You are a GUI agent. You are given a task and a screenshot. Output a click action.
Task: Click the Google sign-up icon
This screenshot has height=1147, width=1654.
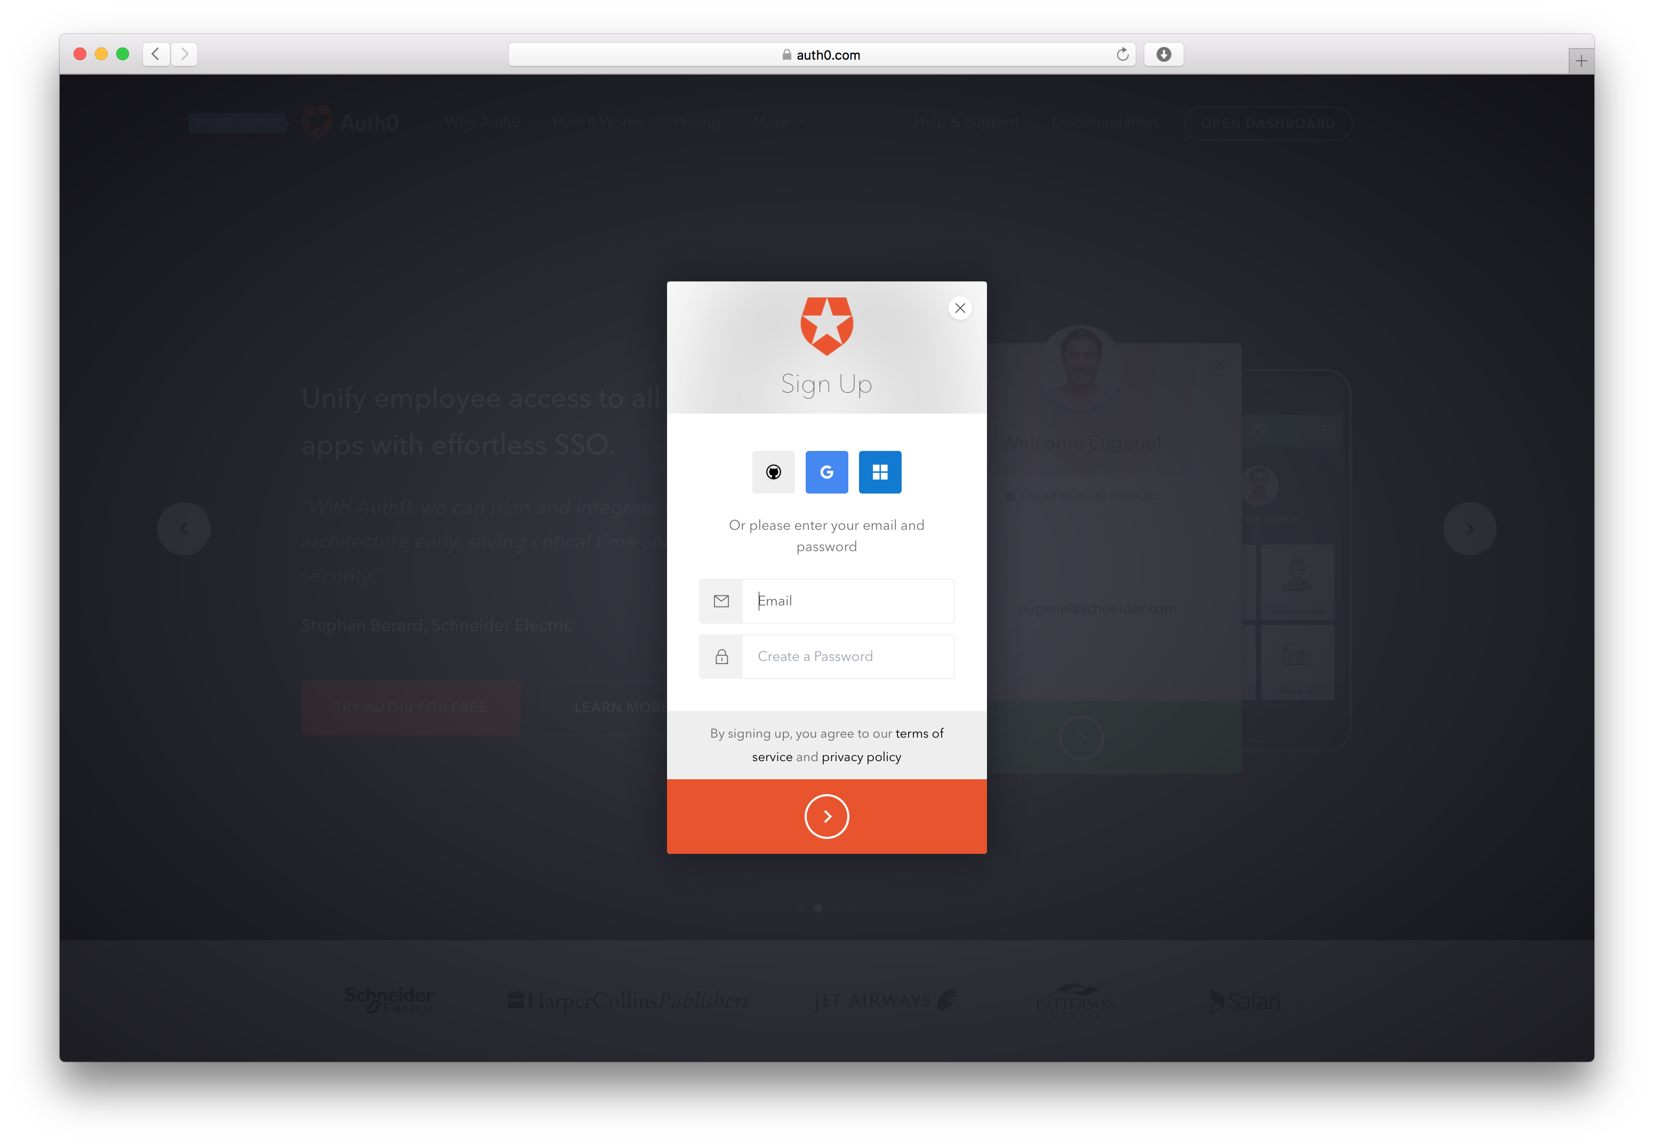coord(826,471)
